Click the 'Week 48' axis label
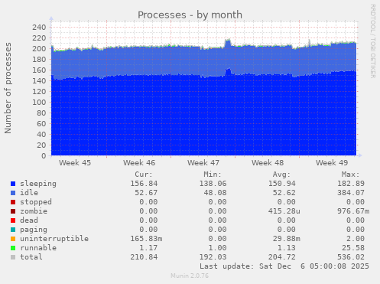Viewport: 380px width, 284px height. tap(268, 163)
